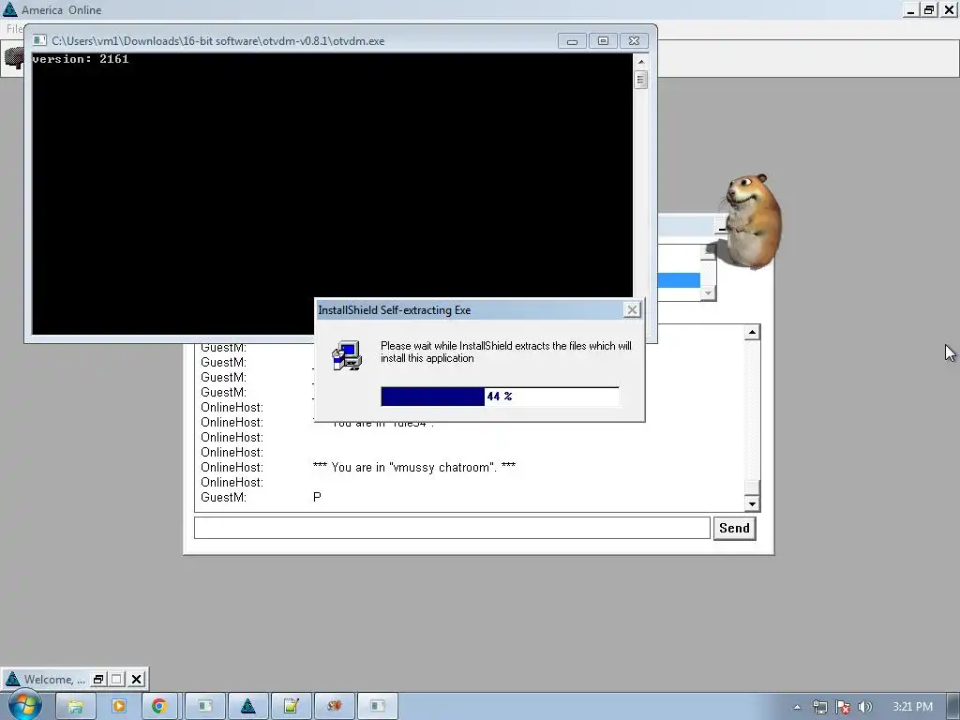Click the network tray icon

(819, 707)
